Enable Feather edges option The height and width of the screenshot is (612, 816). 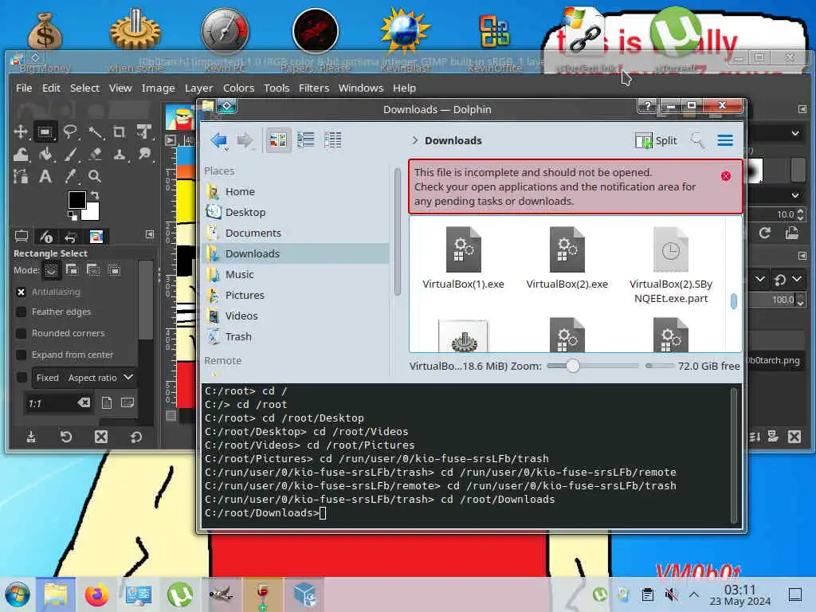pos(22,312)
